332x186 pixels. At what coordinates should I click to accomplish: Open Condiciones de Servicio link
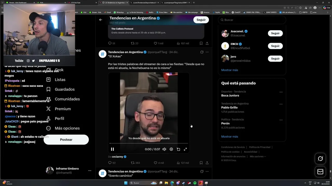(233, 147)
